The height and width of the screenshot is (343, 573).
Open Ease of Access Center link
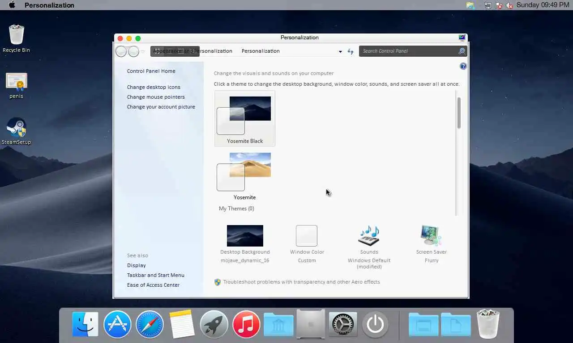point(153,285)
